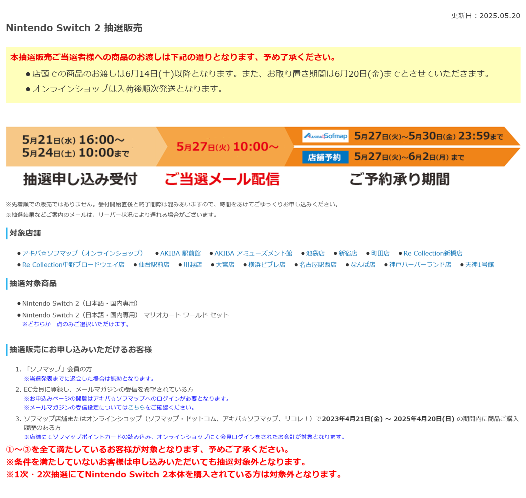Click the 「ソフマップ」会員の方 list item
The width and height of the screenshot is (526, 498).
click(58, 369)
